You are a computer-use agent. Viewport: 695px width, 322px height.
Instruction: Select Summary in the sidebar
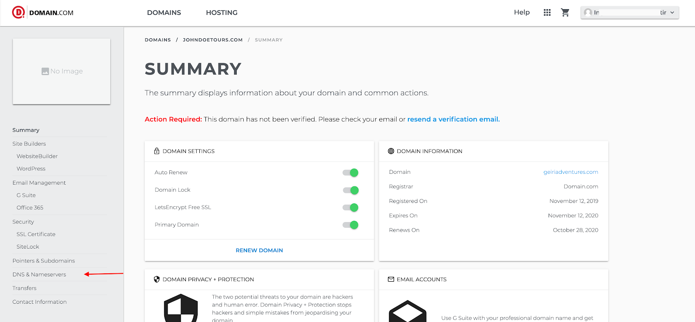[26, 130]
